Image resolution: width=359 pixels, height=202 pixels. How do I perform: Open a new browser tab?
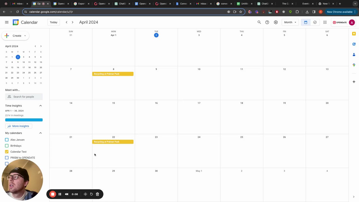point(340,4)
